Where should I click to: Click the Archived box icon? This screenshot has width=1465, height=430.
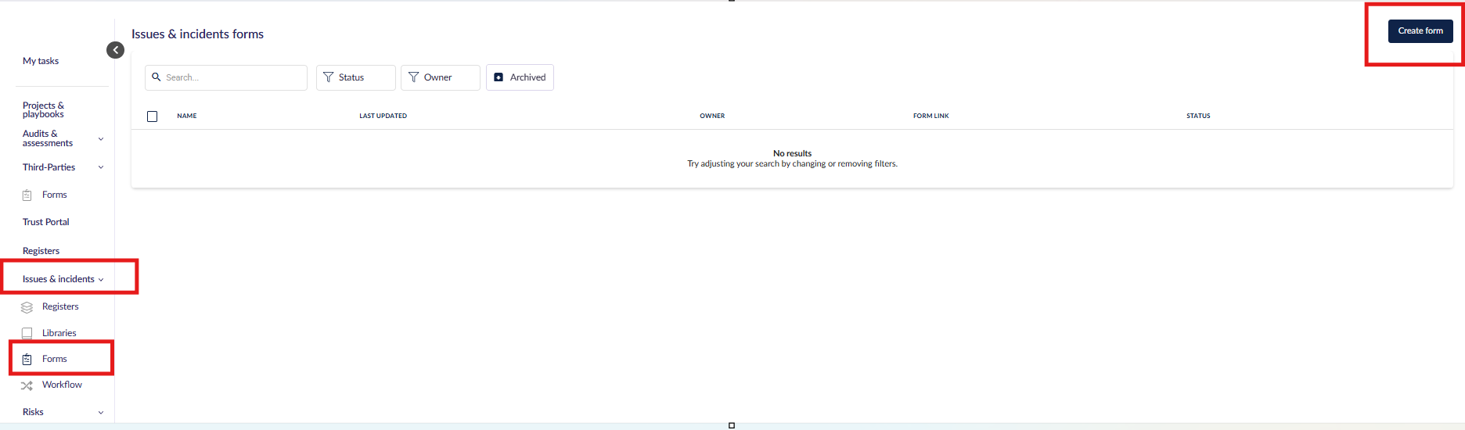[499, 77]
